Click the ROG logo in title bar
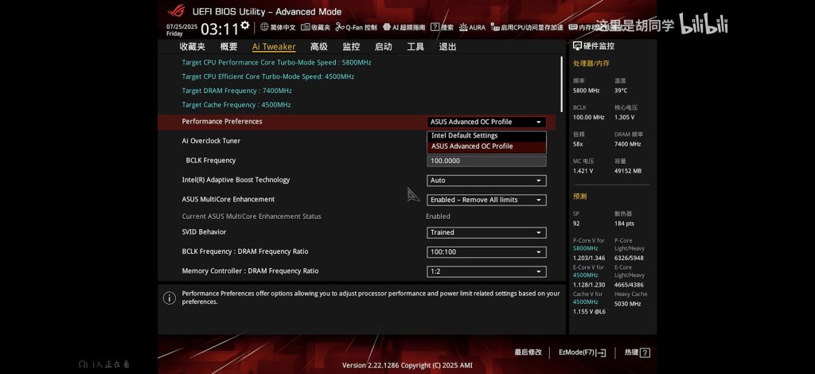 (176, 11)
